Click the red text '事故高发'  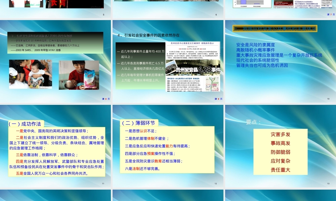[280, 143]
